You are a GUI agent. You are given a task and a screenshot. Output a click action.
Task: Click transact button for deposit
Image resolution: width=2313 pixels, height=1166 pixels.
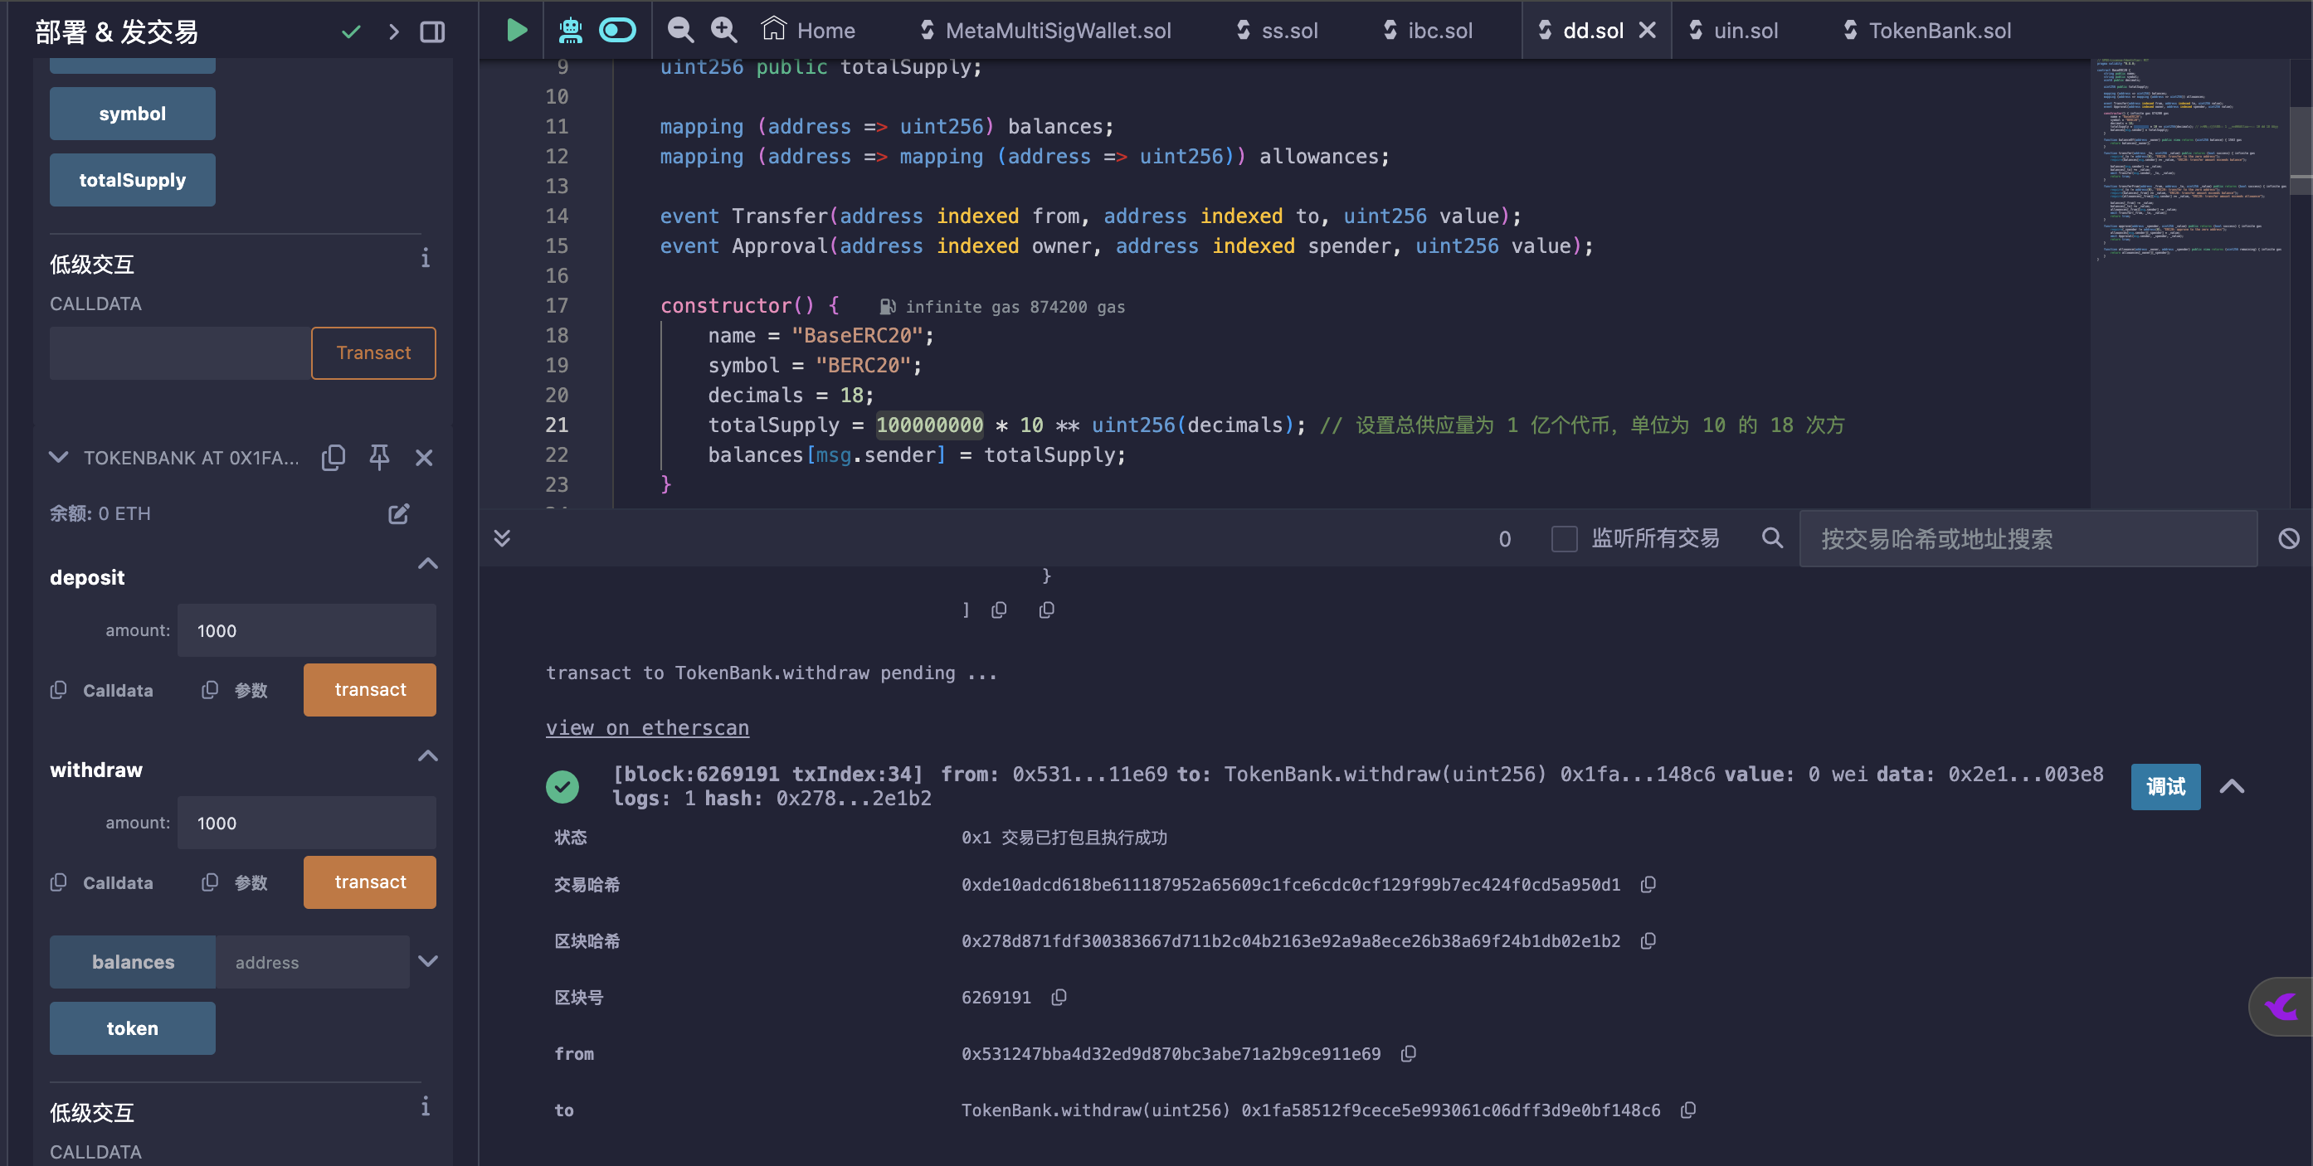(370, 689)
